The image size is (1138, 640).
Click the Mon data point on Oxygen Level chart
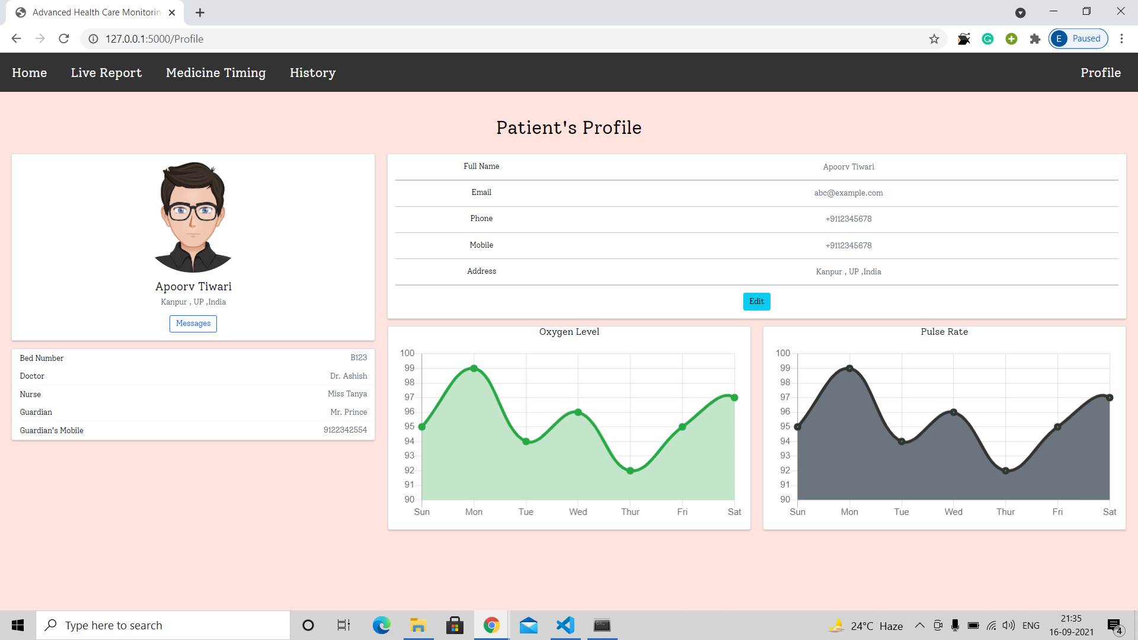pos(474,368)
